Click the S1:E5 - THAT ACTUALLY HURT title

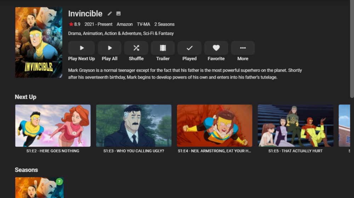click(x=296, y=151)
